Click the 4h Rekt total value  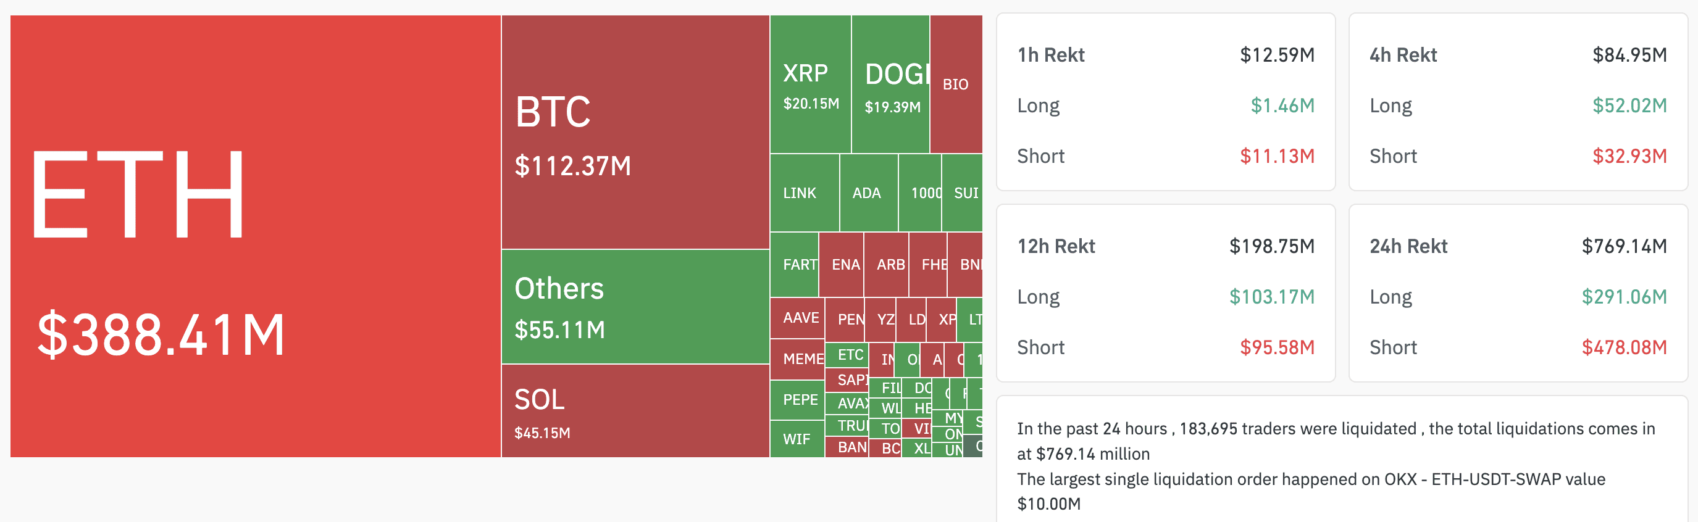(x=1629, y=55)
